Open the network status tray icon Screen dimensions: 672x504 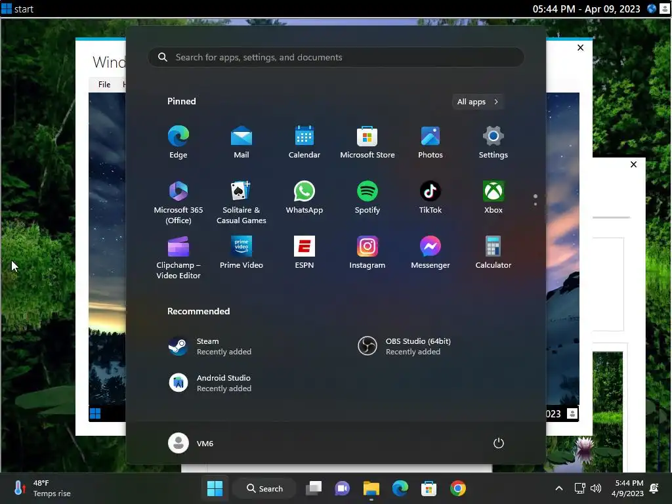pyautogui.click(x=579, y=488)
